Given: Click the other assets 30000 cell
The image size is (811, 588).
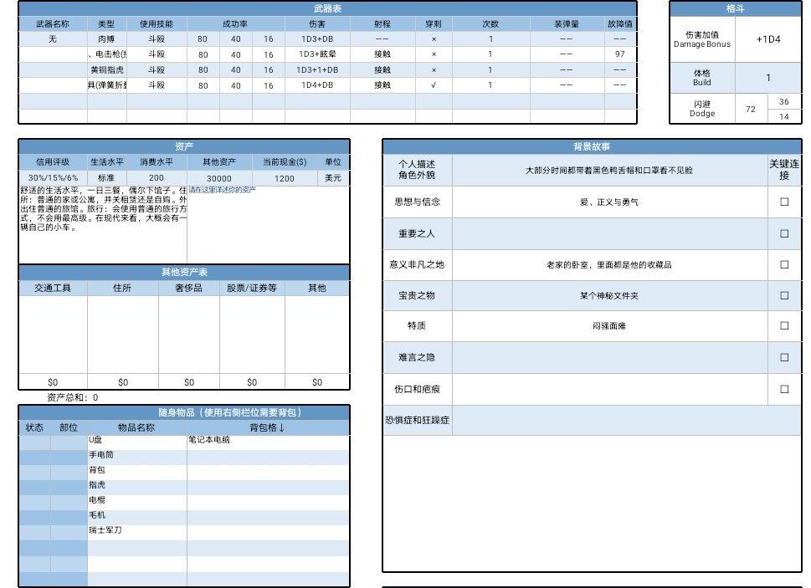Looking at the screenshot, I should coord(219,178).
